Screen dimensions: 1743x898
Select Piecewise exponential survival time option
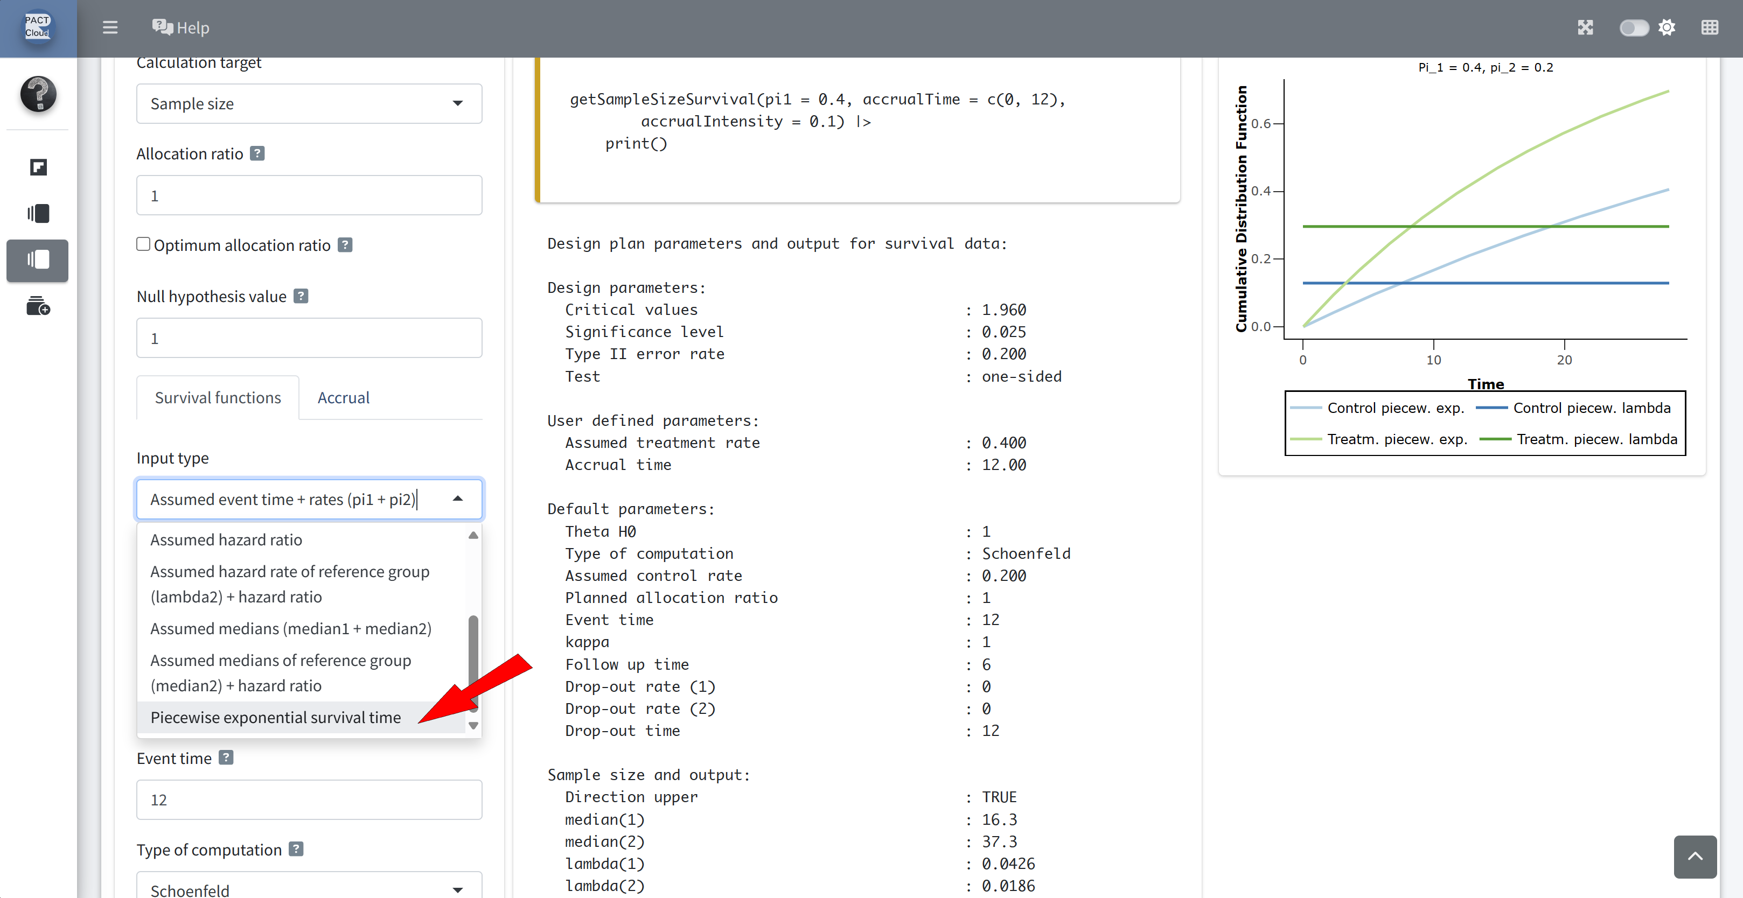point(275,718)
